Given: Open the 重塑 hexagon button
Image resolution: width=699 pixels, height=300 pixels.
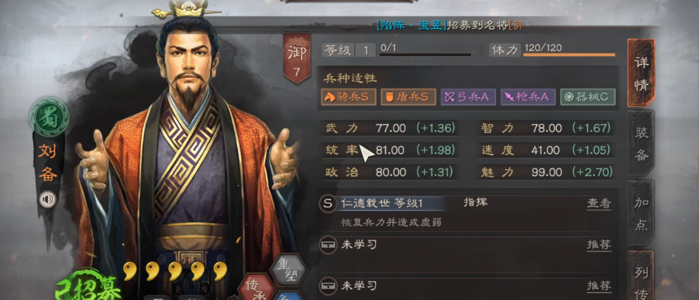Looking at the screenshot, I should [289, 269].
